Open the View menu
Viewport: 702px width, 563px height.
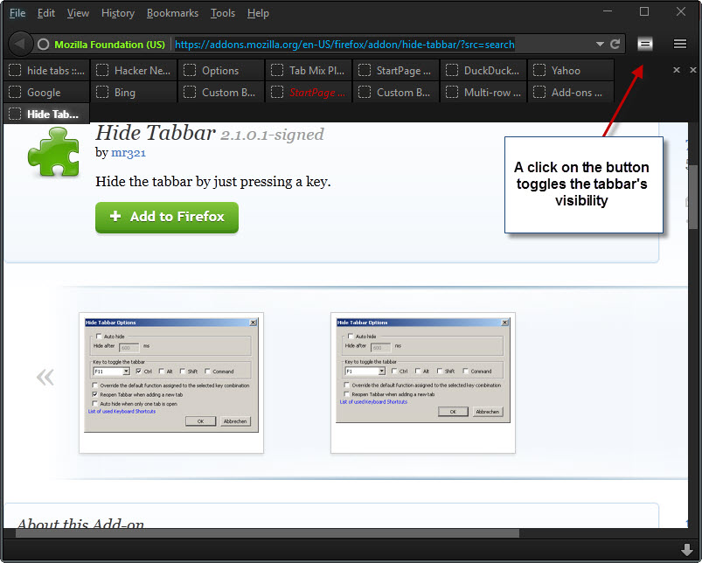[x=78, y=13]
